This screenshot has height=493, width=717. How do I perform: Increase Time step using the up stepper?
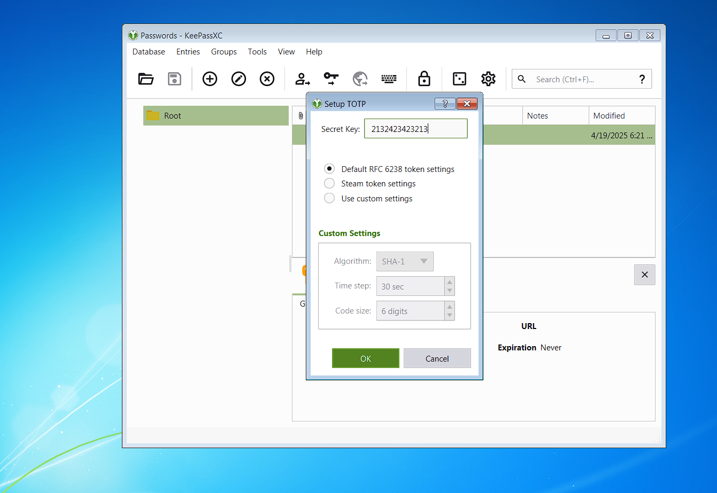point(449,283)
